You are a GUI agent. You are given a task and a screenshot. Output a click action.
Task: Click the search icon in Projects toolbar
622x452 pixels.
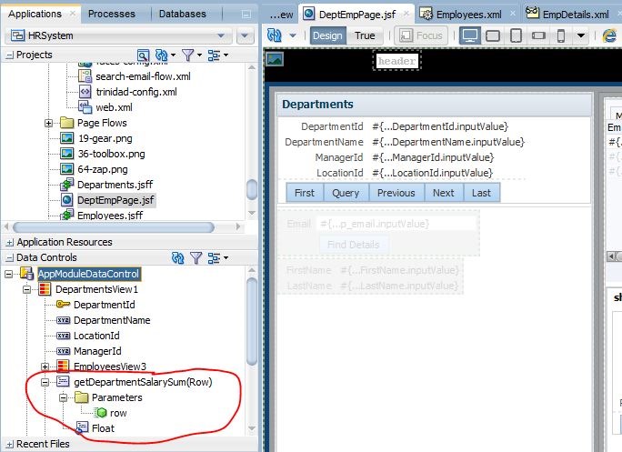(x=144, y=55)
